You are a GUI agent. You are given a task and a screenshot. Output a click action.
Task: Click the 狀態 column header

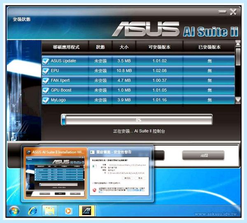pos(100,47)
